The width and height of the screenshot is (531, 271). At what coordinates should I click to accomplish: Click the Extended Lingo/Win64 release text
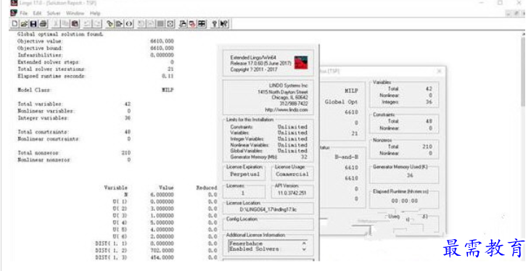point(260,63)
